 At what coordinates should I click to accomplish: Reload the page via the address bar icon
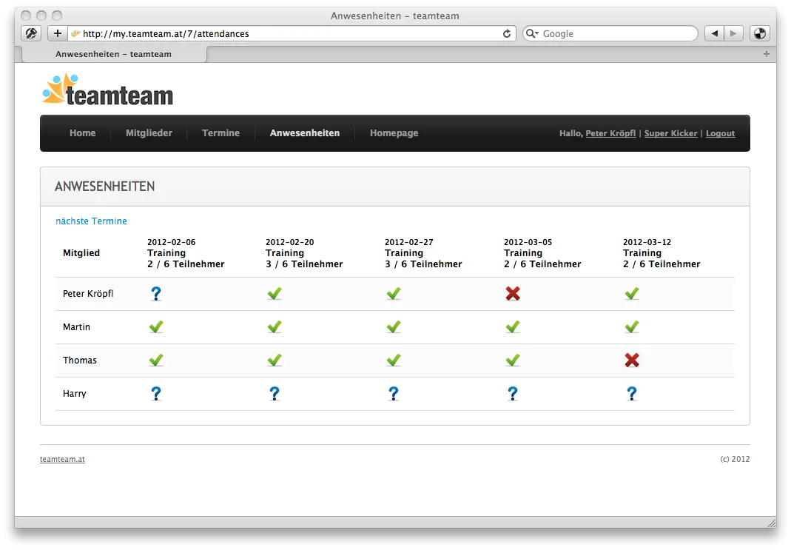coord(506,33)
